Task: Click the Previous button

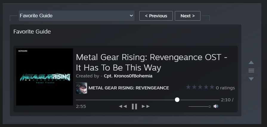Action: coord(156,16)
